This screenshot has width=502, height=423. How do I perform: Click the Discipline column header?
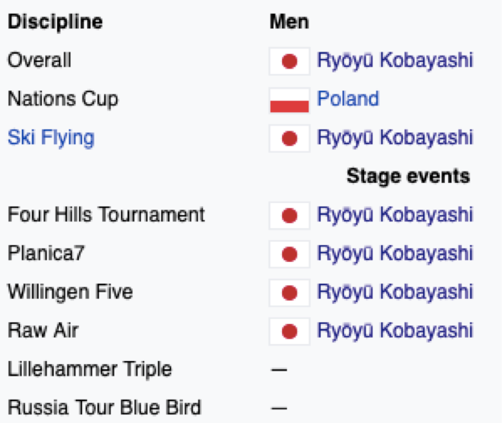click(x=55, y=22)
